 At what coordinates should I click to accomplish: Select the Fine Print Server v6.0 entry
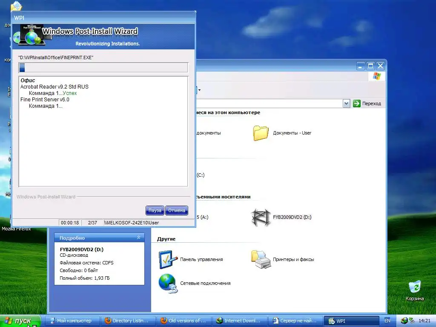point(45,100)
